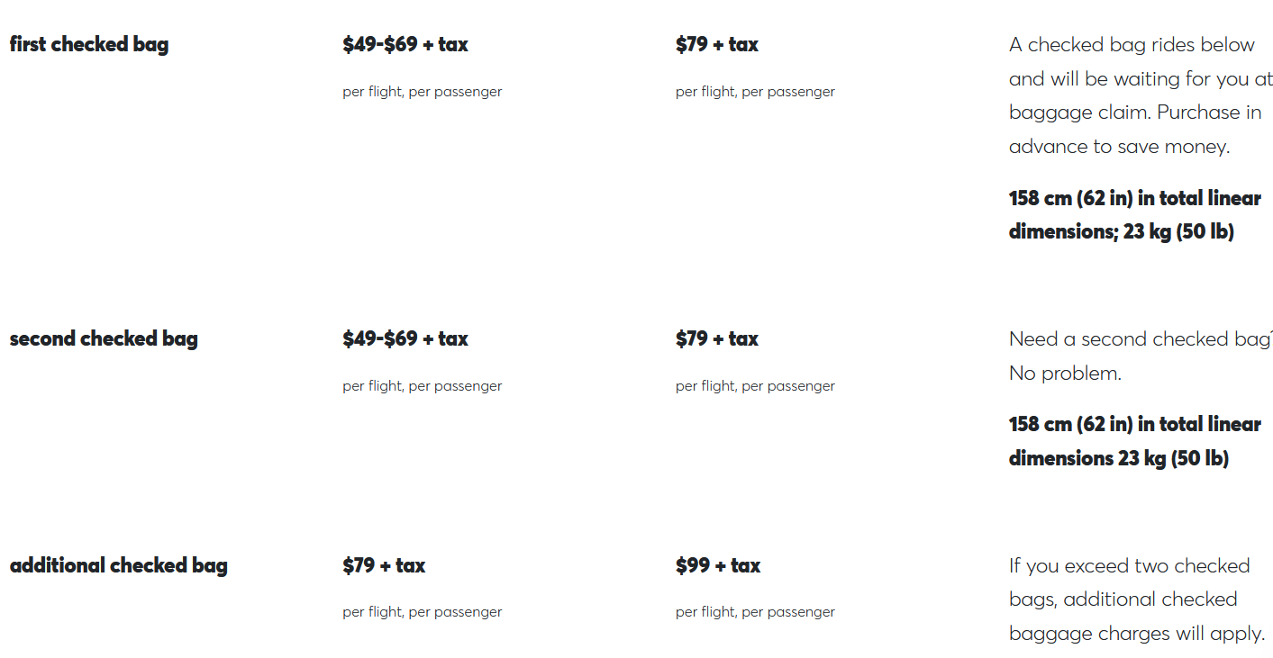Screen dimensions: 1273x658
Task: Click "per flight, per passenger" under additional bag $79
Action: (422, 612)
